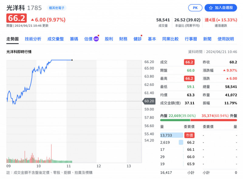
Task: Click the 2,619 bid volume
Action: point(165,143)
